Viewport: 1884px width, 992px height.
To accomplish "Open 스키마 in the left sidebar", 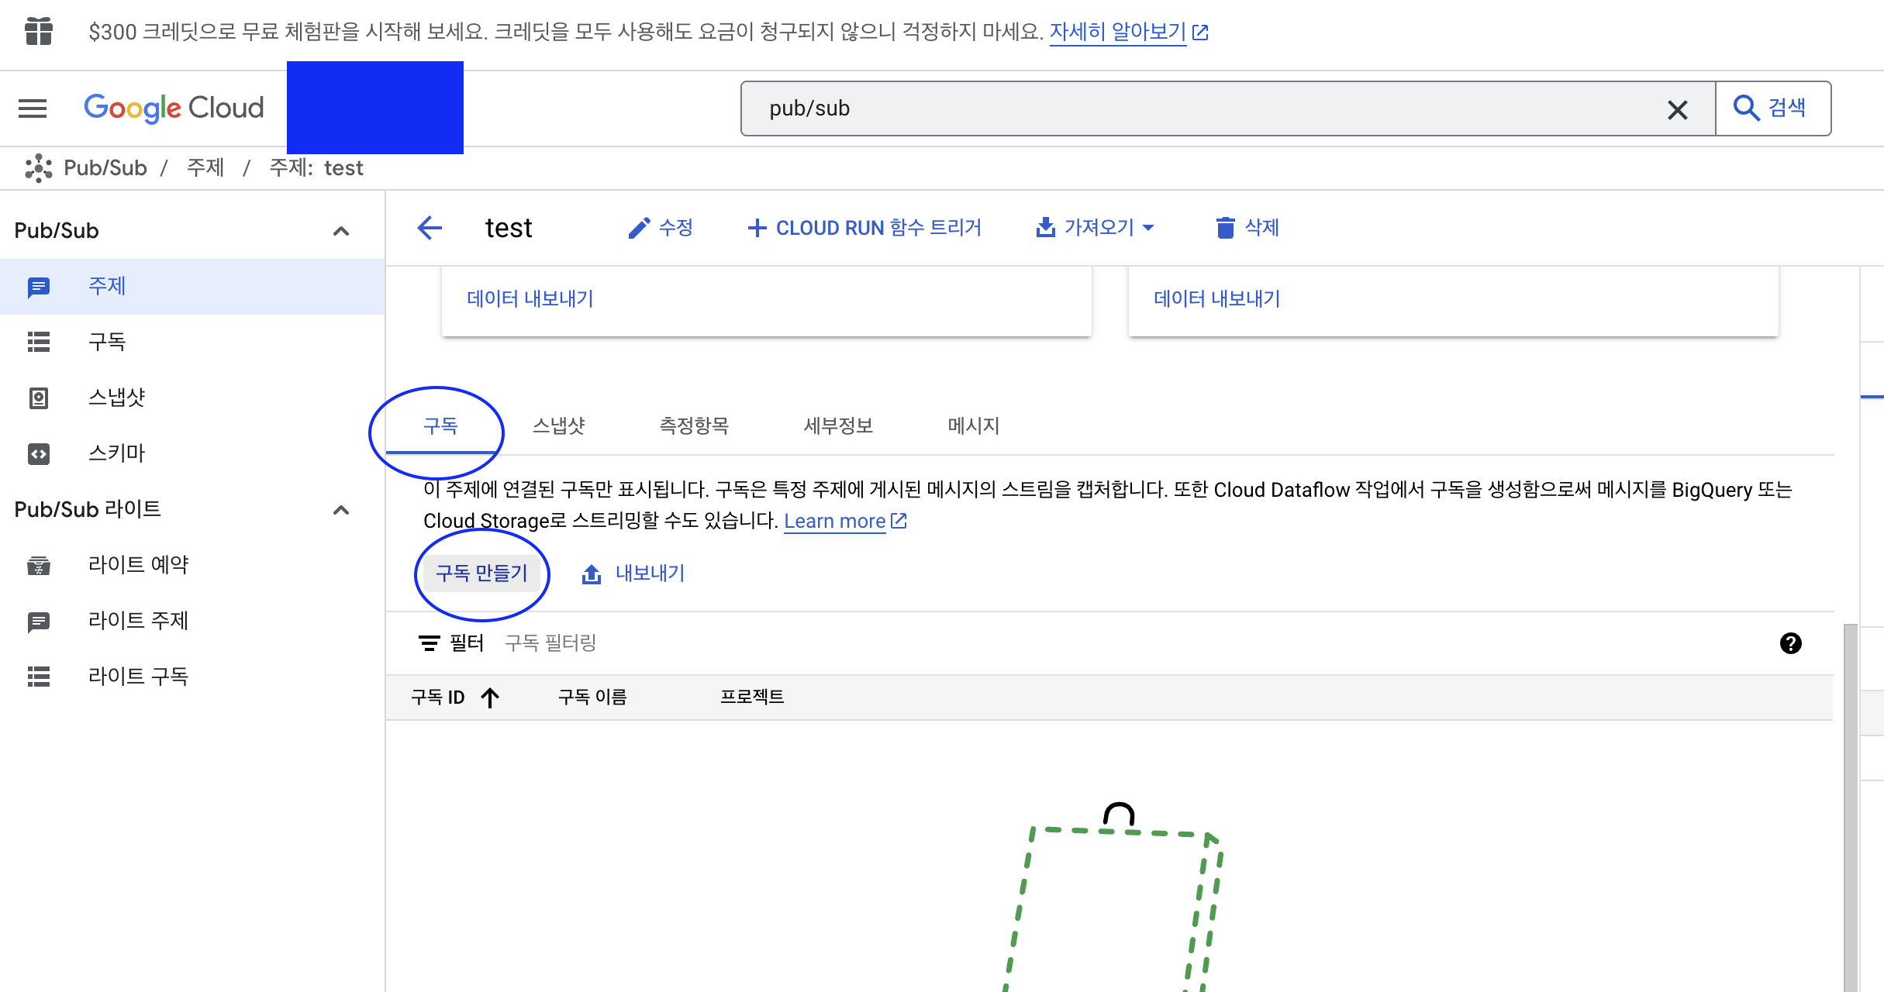I will [116, 453].
